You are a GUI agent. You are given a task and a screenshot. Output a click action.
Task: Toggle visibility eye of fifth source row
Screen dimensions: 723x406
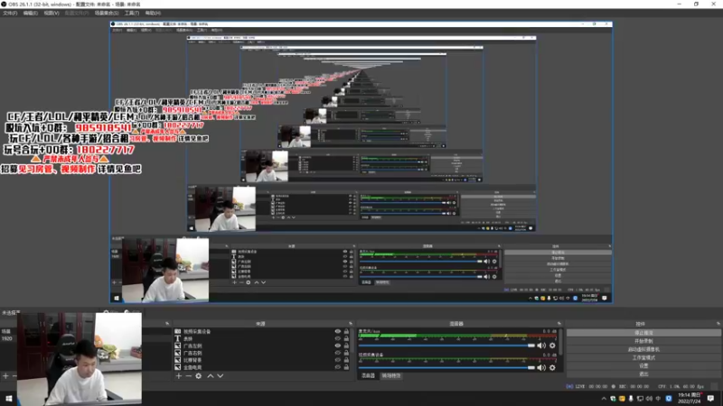337,360
